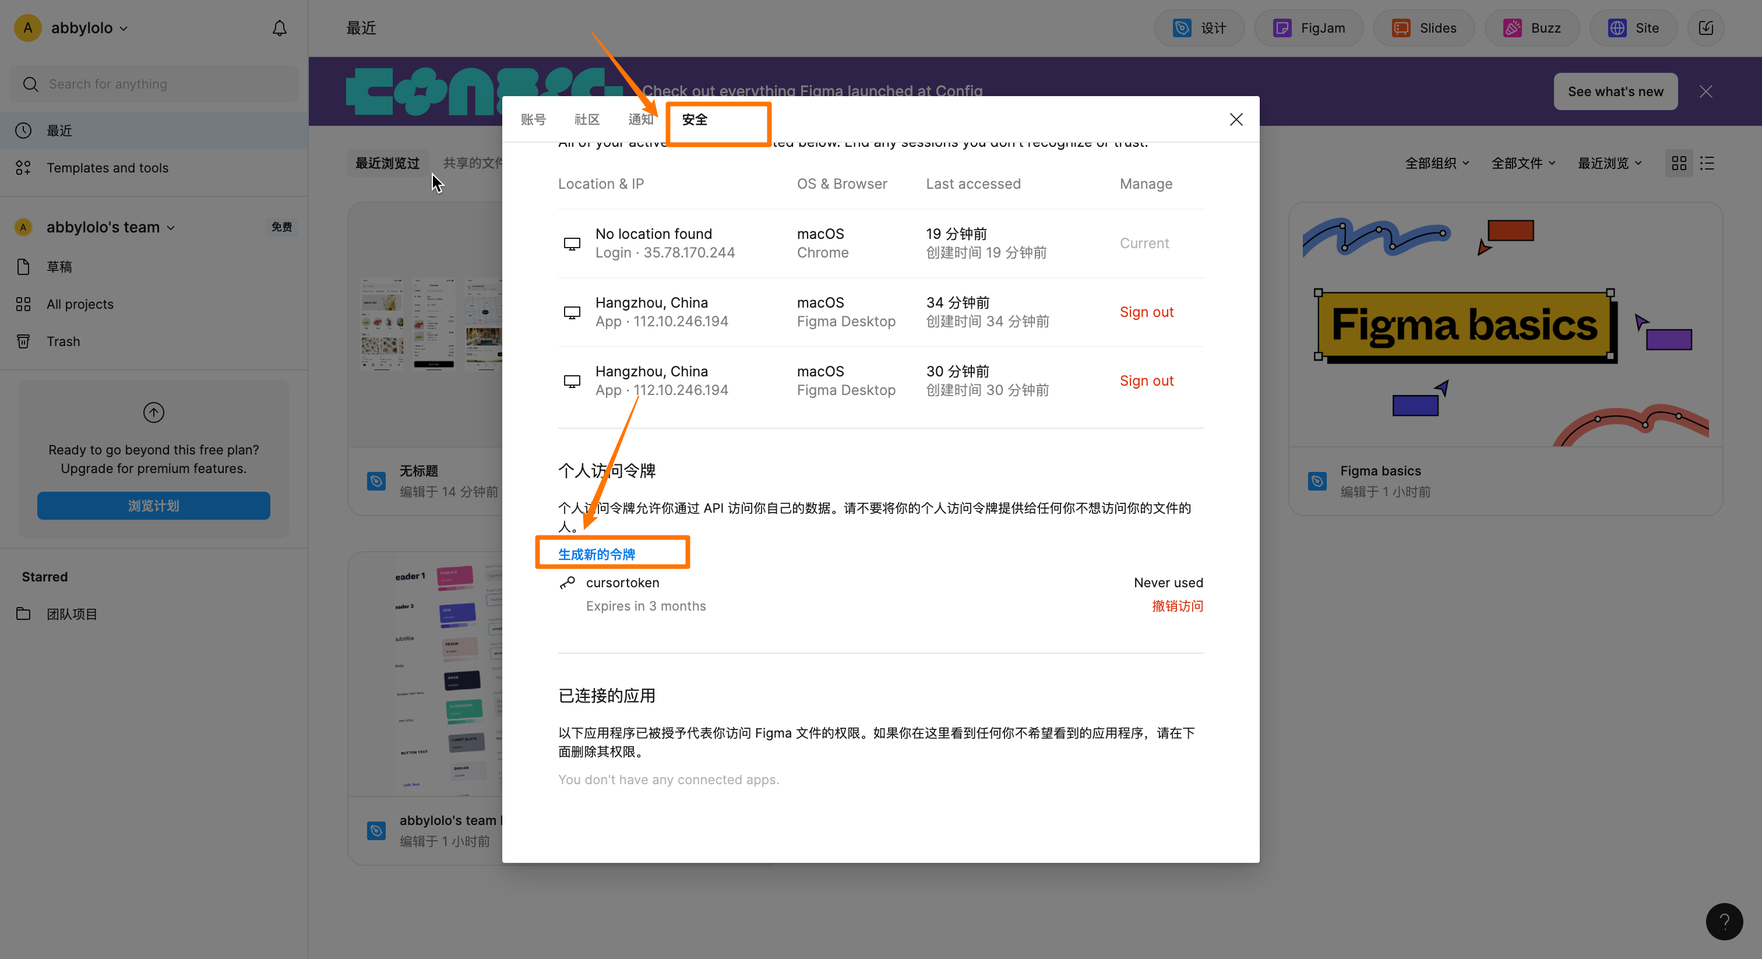
Task: Dismiss the Config banner
Action: (x=1706, y=91)
